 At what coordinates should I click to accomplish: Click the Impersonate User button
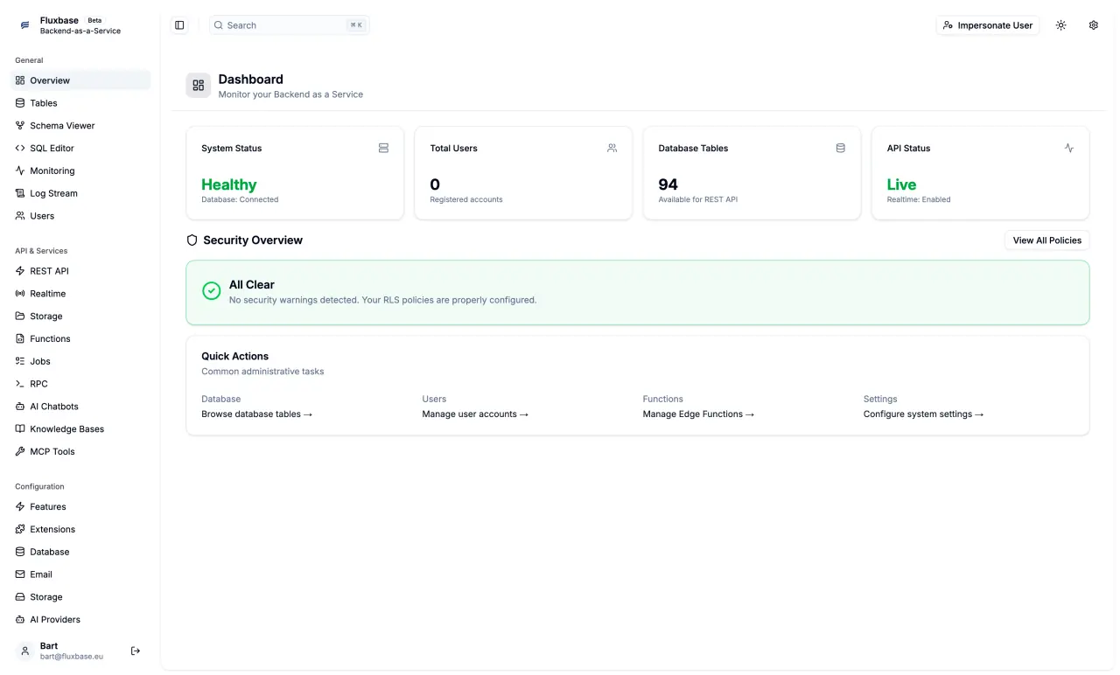click(987, 24)
